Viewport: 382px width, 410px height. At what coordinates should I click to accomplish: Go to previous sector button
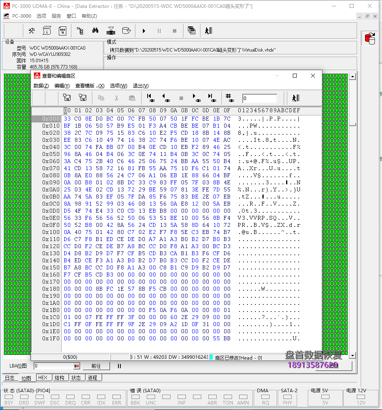[x=166, y=98]
